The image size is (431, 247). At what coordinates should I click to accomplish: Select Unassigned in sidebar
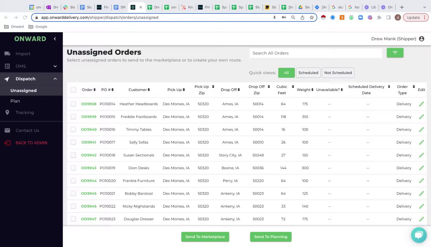(x=23, y=91)
